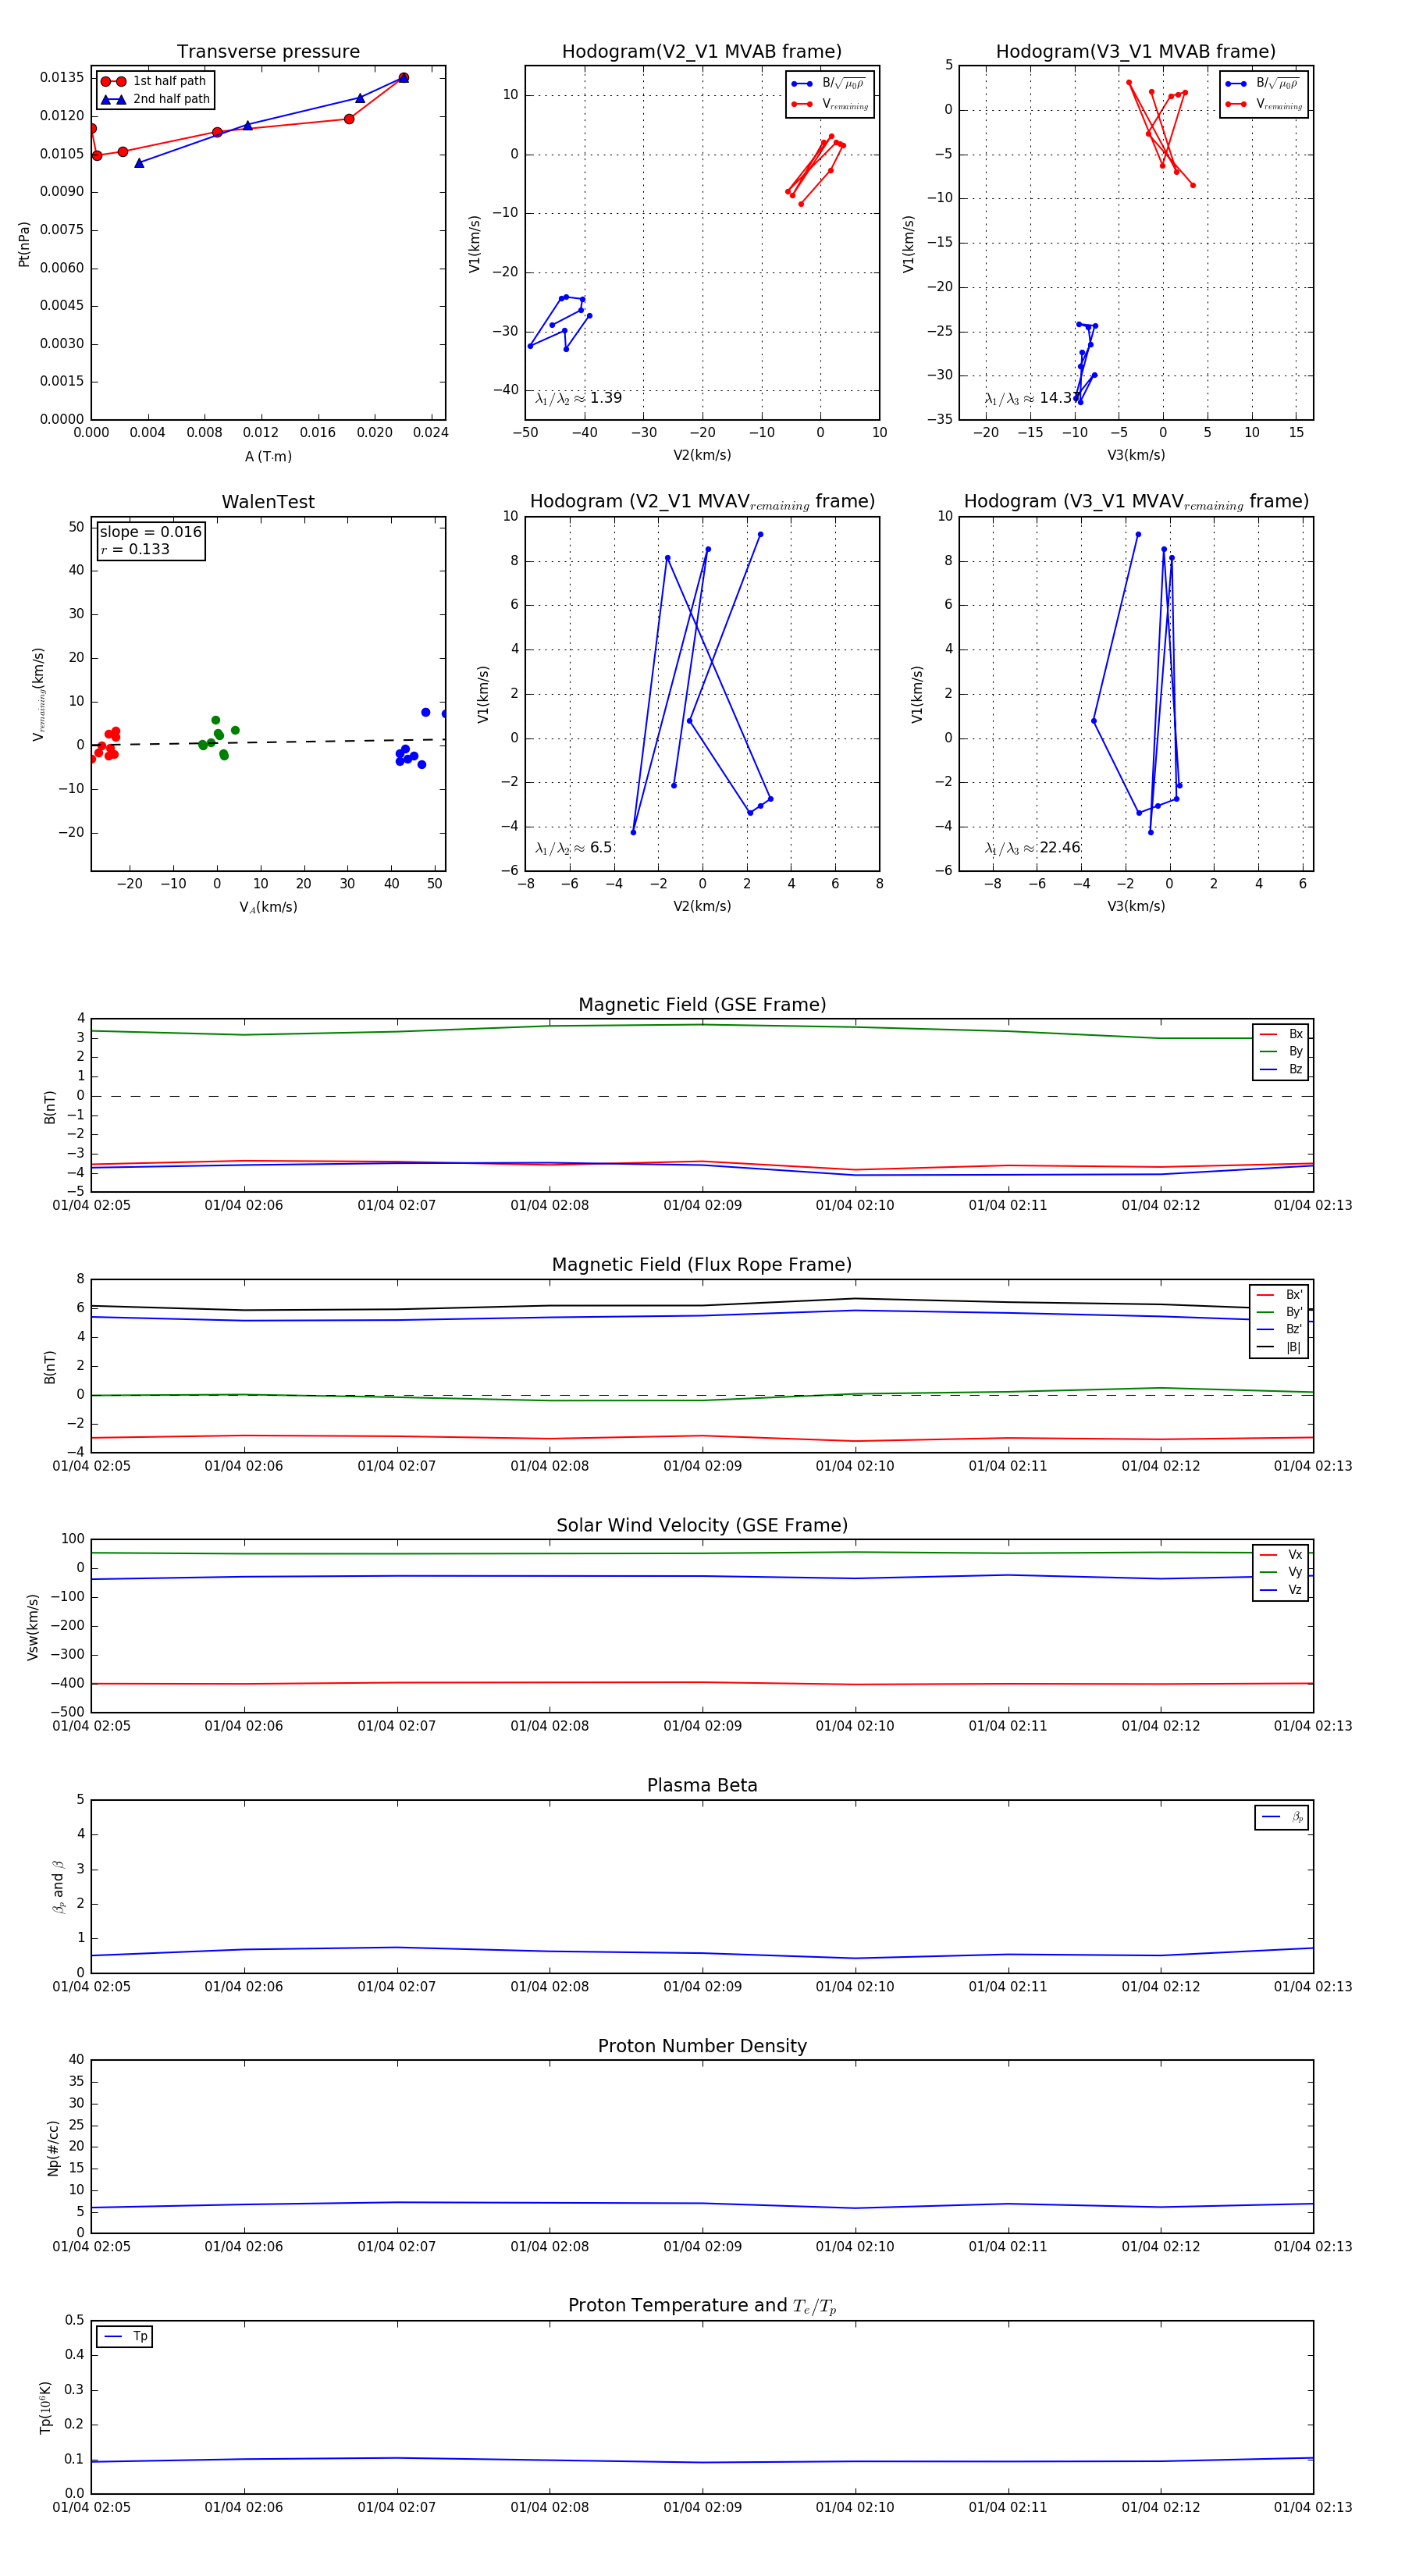Click the red data point at top of Transverse pressure curve
Viewport: 1405px width, 2576px height.
[x=403, y=78]
